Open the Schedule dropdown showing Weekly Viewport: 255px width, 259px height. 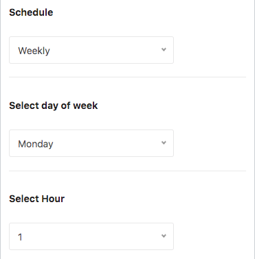91,50
